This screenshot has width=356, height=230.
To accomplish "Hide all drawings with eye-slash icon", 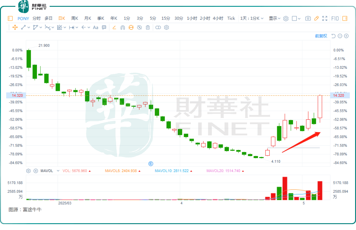I will (139, 27).
